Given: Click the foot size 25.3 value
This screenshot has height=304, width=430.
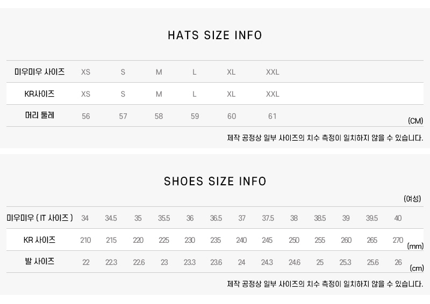Looking at the screenshot, I should click(345, 263).
